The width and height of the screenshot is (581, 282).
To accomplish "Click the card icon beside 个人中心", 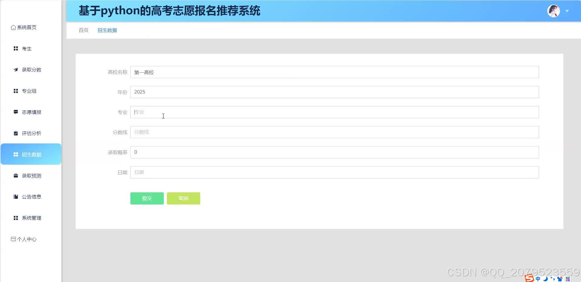I will 13,239.
